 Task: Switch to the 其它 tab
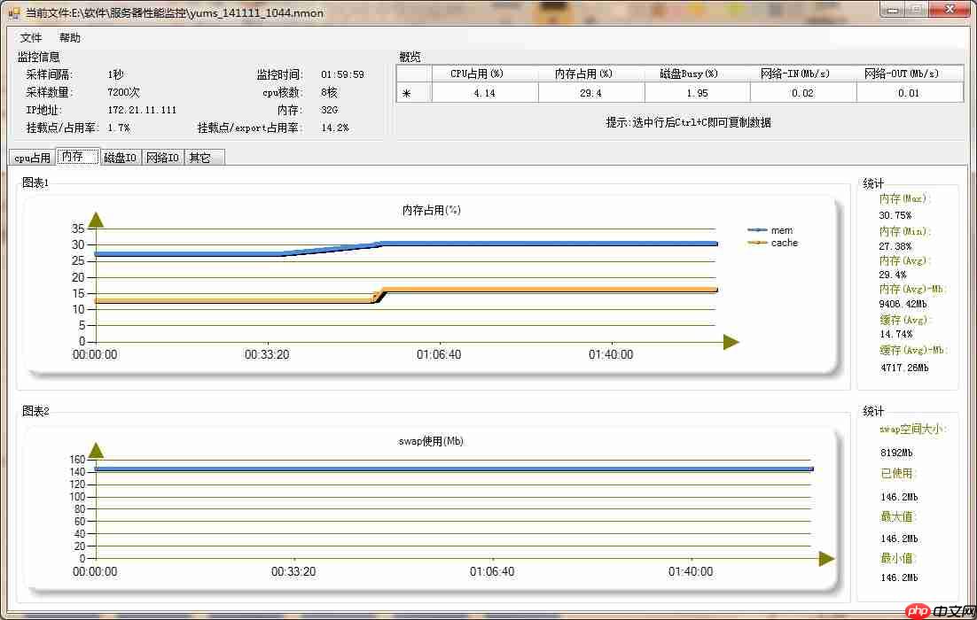point(202,157)
